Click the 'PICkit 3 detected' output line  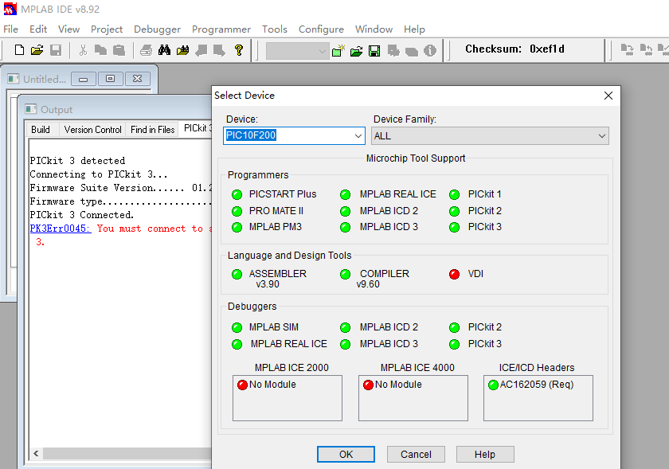77,161
